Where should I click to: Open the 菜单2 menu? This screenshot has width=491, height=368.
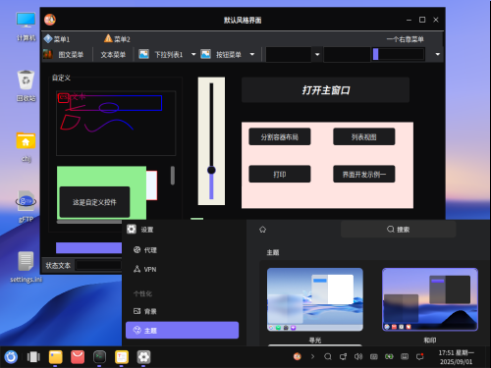(117, 39)
